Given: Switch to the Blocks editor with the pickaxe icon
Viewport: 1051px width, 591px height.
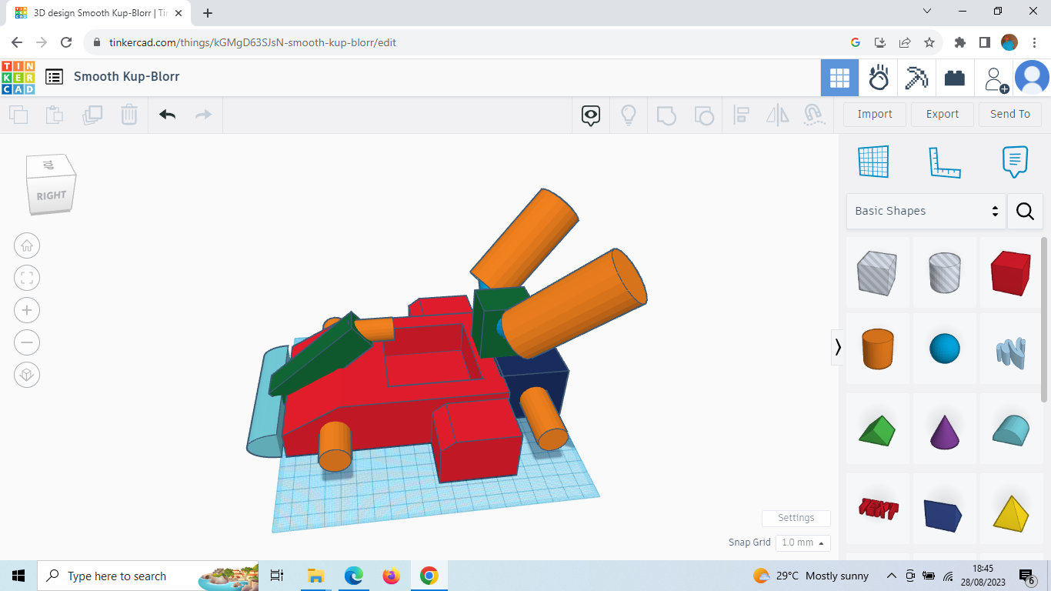Looking at the screenshot, I should click(916, 77).
